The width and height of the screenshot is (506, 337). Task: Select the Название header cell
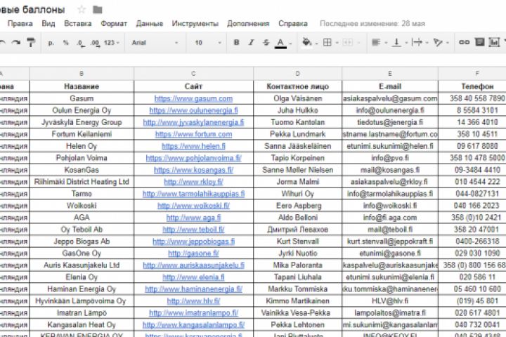tap(82, 86)
